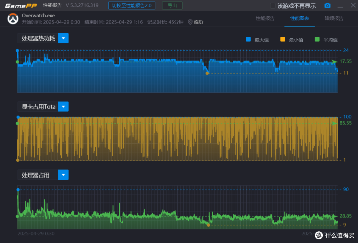This screenshot has width=358, height=243.
Task: Click the 记录时长: 45分钟 text
Action: click(165, 22)
